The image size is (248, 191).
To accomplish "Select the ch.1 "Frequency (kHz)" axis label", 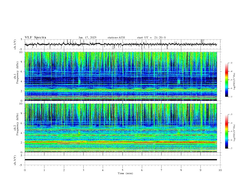I will click(x=18, y=73).
